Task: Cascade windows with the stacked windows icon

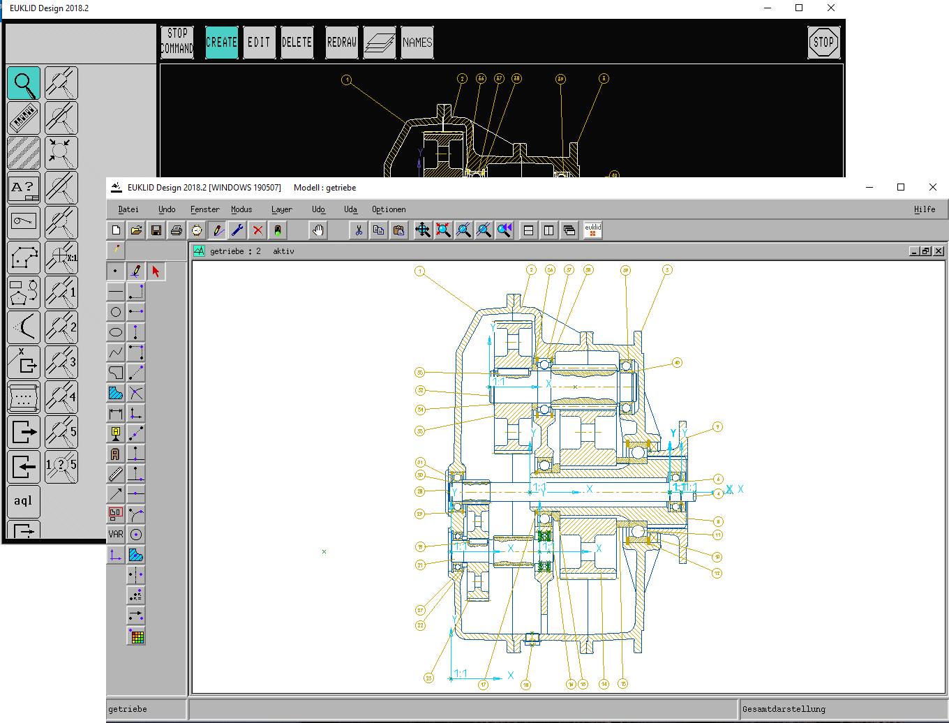Action: coord(569,230)
